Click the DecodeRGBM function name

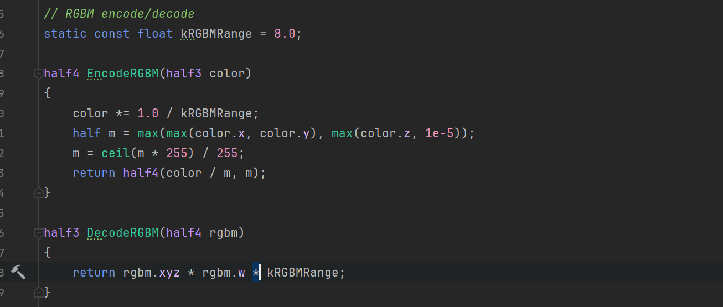tap(123, 232)
